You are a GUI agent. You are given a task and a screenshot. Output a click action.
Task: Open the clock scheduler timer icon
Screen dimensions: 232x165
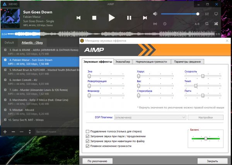pyautogui.click(x=165, y=24)
